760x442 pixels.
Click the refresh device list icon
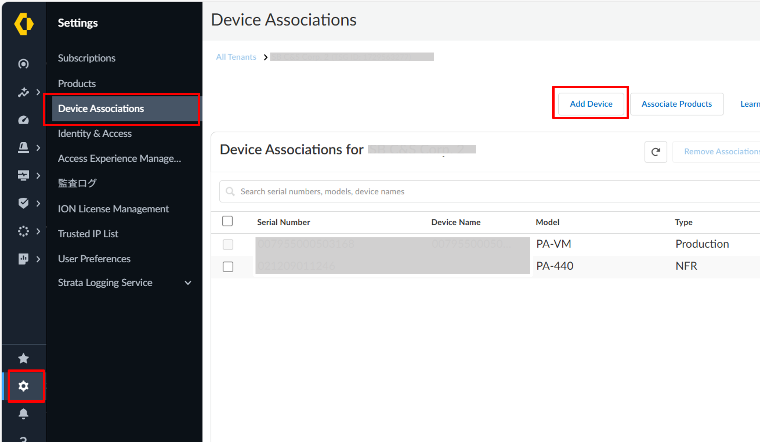(x=656, y=152)
